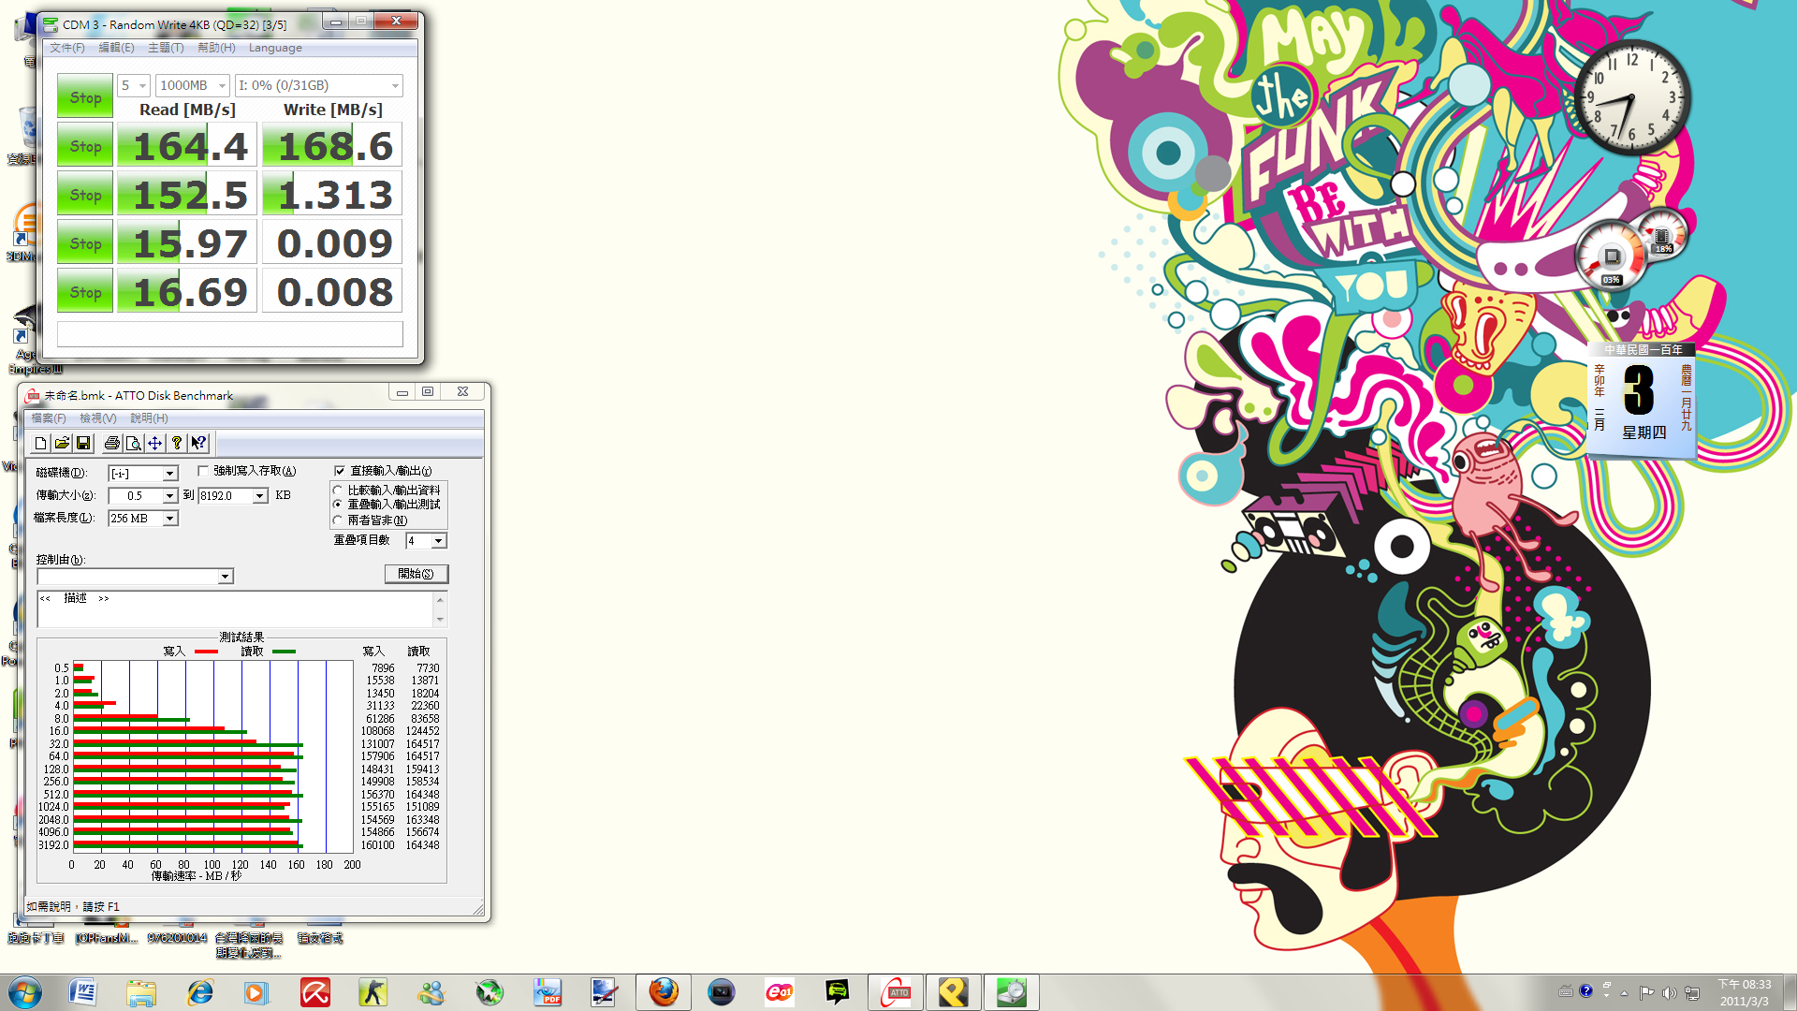Click the description text box in ATTO

(235, 608)
